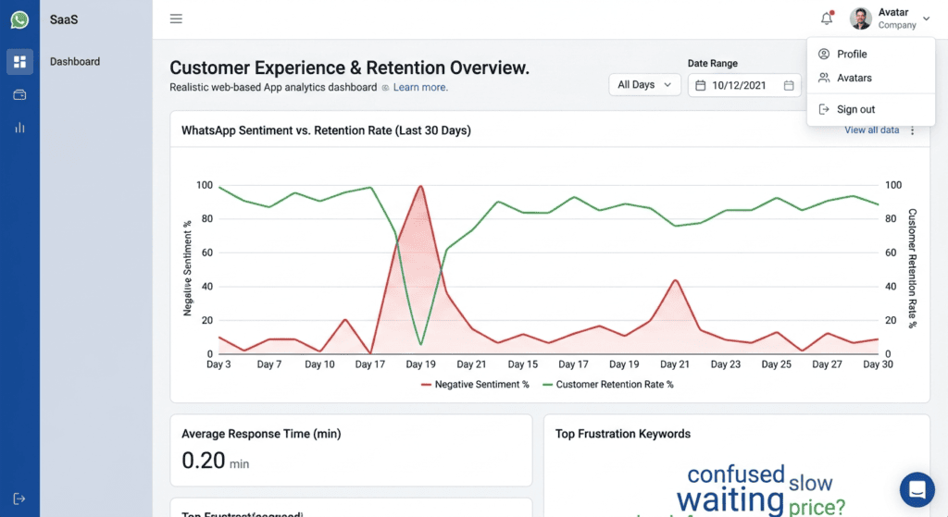Toggle Negative Sentiment % legend series
Viewport: 948px width, 517px height.
(475, 385)
